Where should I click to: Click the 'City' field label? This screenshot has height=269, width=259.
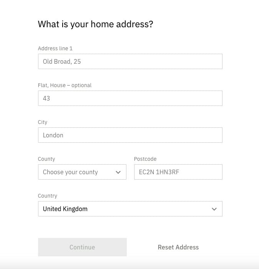tap(43, 122)
